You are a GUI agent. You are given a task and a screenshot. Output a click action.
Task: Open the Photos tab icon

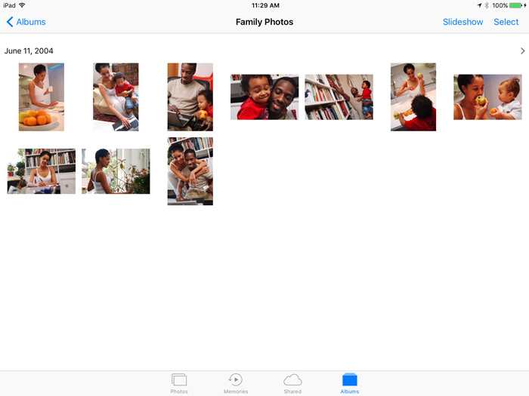(x=179, y=380)
